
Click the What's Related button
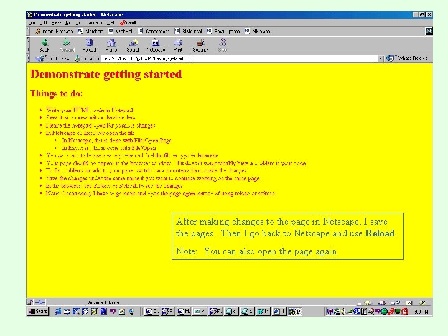point(408,58)
